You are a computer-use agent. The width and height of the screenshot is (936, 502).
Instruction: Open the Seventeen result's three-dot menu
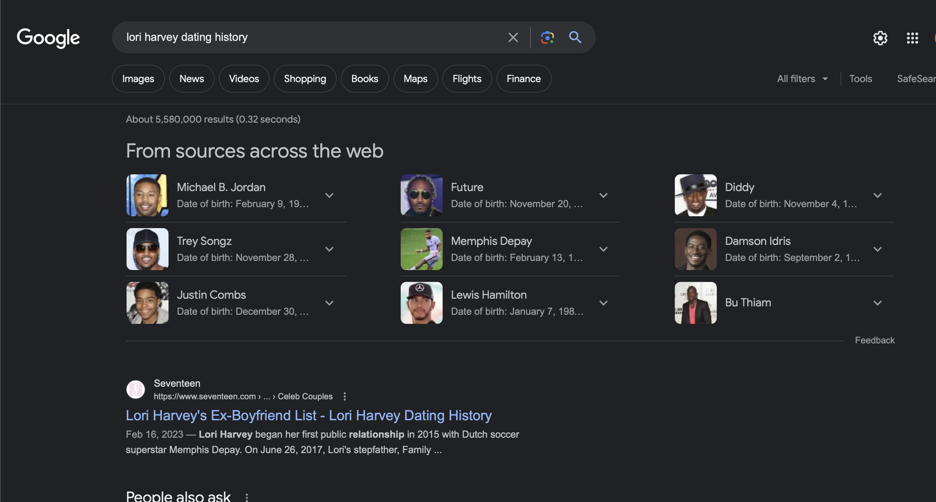(344, 397)
